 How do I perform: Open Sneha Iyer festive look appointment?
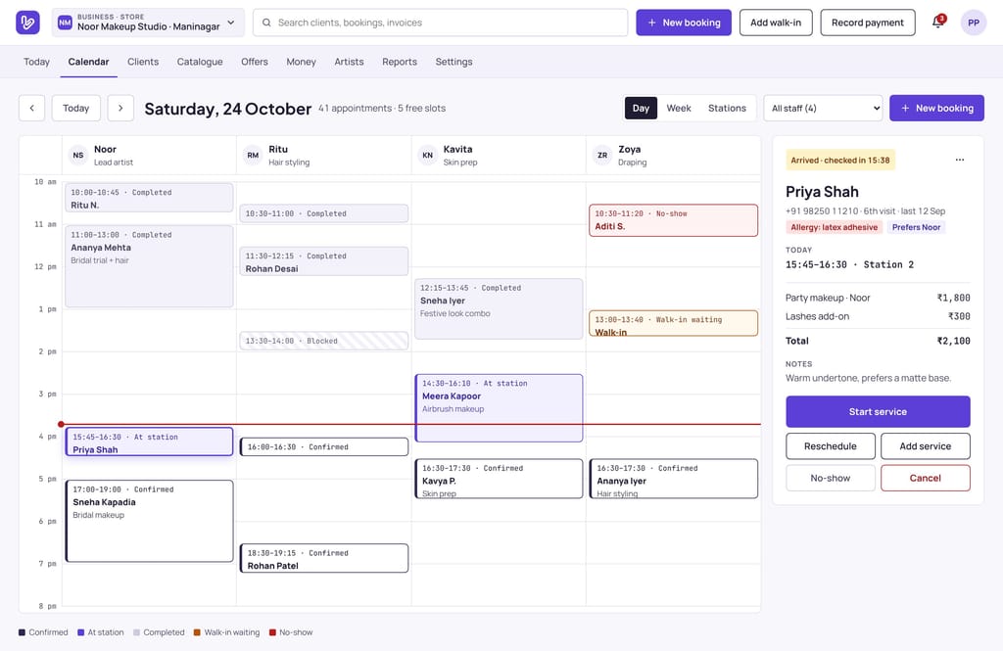click(x=499, y=309)
